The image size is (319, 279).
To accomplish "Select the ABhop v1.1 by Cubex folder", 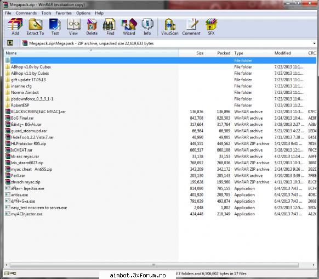I will 30,73.
